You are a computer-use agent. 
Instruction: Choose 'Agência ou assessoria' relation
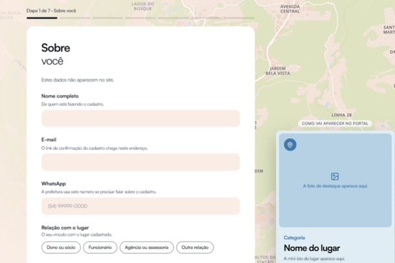tap(146, 247)
